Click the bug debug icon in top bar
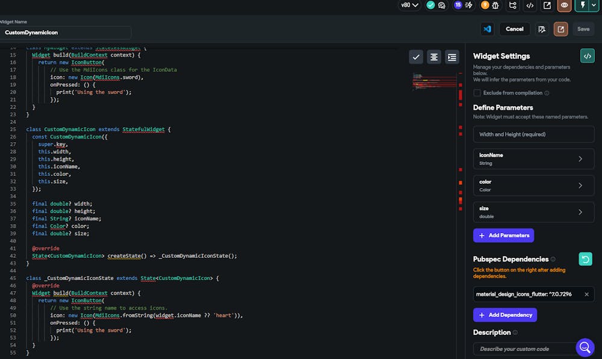The image size is (602, 359). coord(495,5)
